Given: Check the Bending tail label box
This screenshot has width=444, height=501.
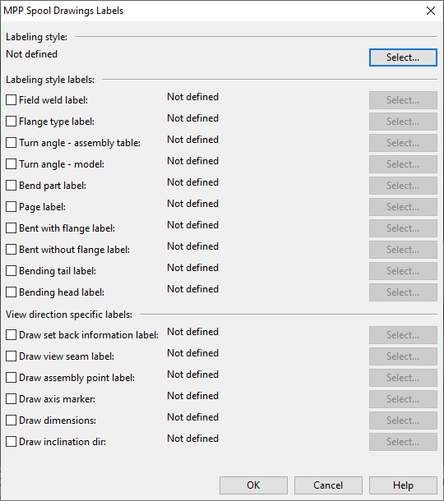Looking at the screenshot, I should (12, 271).
